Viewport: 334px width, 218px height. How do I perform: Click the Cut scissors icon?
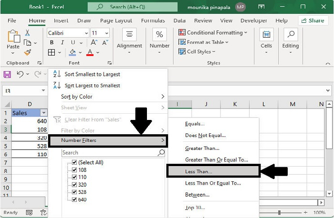coord(27,33)
